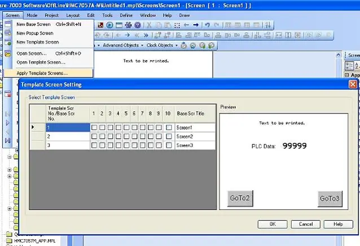Click the HMC7057M_APP.MPL folder icon

pyautogui.click(x=8, y=241)
